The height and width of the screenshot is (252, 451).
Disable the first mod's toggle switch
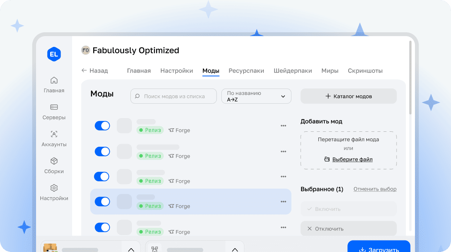[x=102, y=126]
